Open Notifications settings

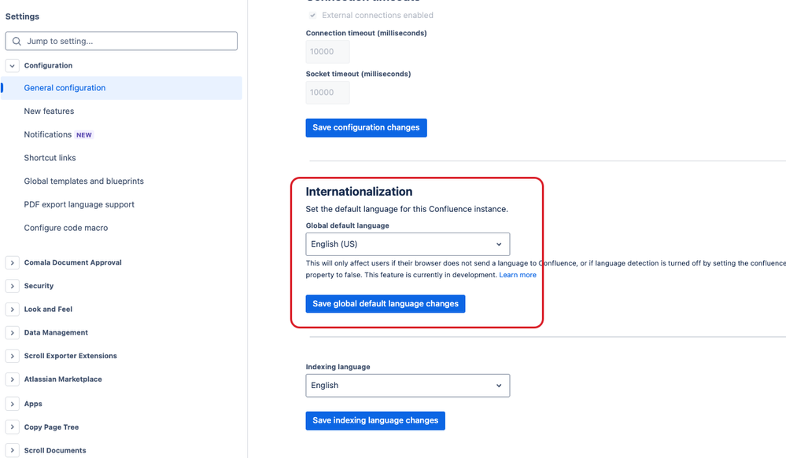48,134
